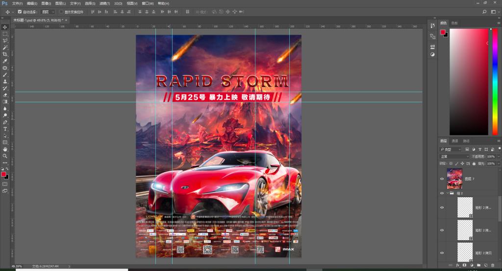Click the delete layer trash icon
The height and width of the screenshot is (271, 502).
click(492, 265)
